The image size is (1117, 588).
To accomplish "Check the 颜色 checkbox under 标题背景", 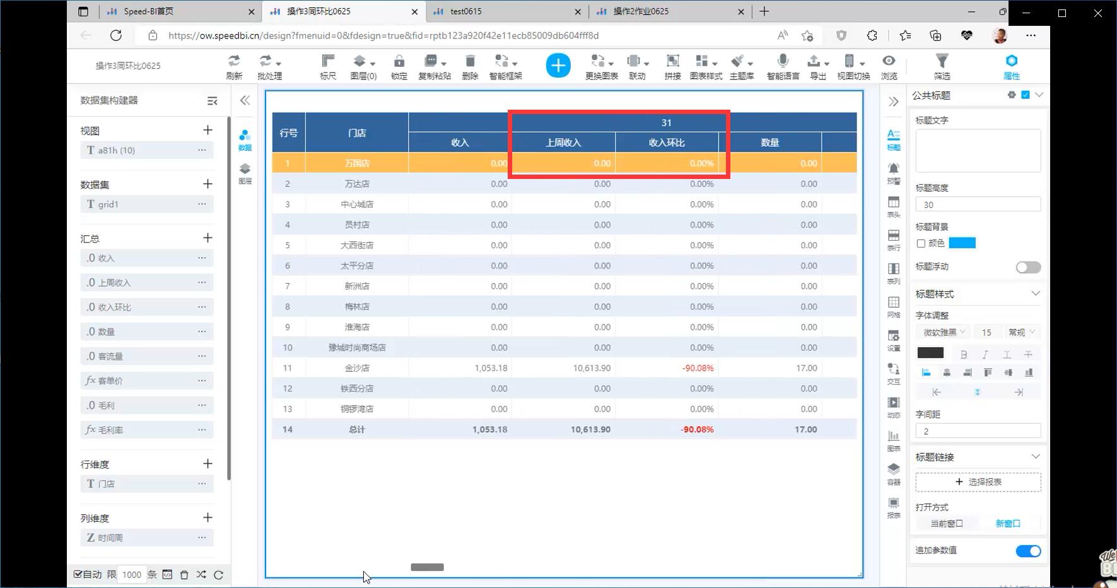I will tap(921, 243).
